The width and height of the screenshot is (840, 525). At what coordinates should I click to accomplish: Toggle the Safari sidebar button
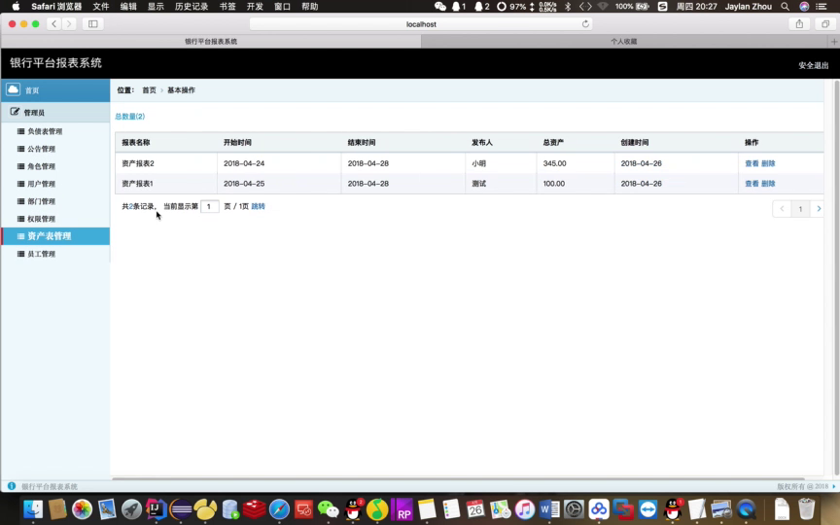coord(92,23)
